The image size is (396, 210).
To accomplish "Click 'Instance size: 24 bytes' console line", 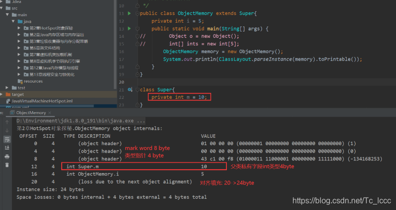I will (x=50, y=189).
